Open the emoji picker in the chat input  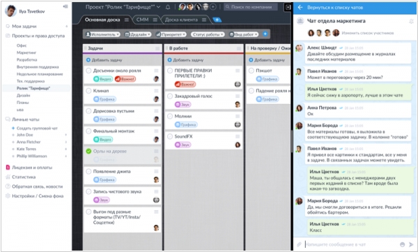click(x=402, y=244)
